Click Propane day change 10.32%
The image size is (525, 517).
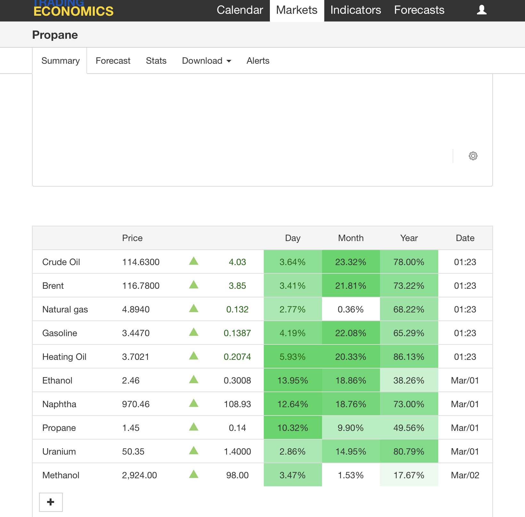point(293,428)
